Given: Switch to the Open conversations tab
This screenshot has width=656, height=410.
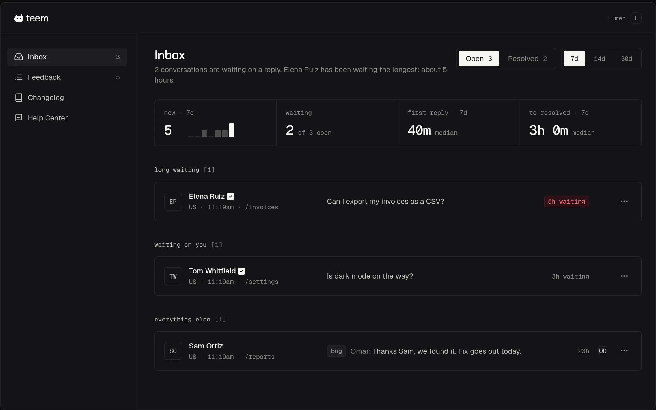Looking at the screenshot, I should click(x=479, y=59).
